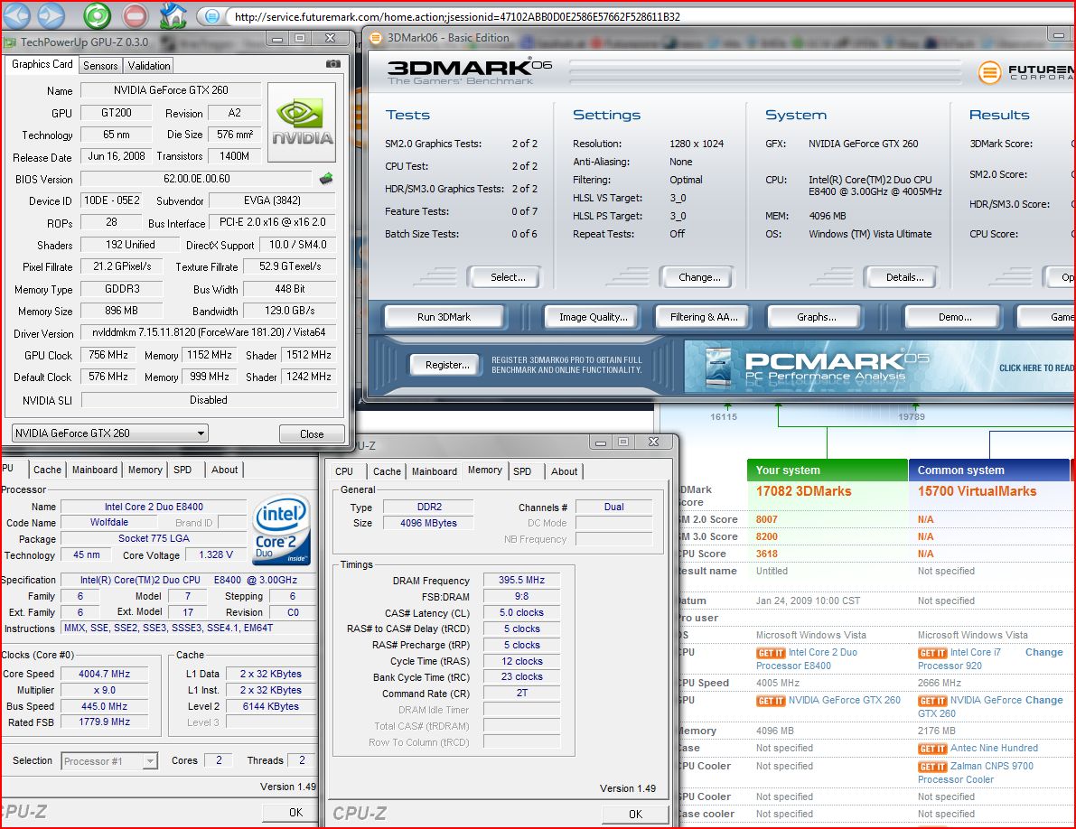Click the GPU-Z camera screenshot icon
Screen dimensions: 1076x829
click(332, 64)
